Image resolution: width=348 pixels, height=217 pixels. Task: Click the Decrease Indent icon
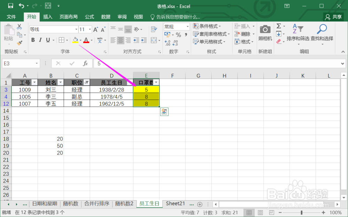(136, 40)
